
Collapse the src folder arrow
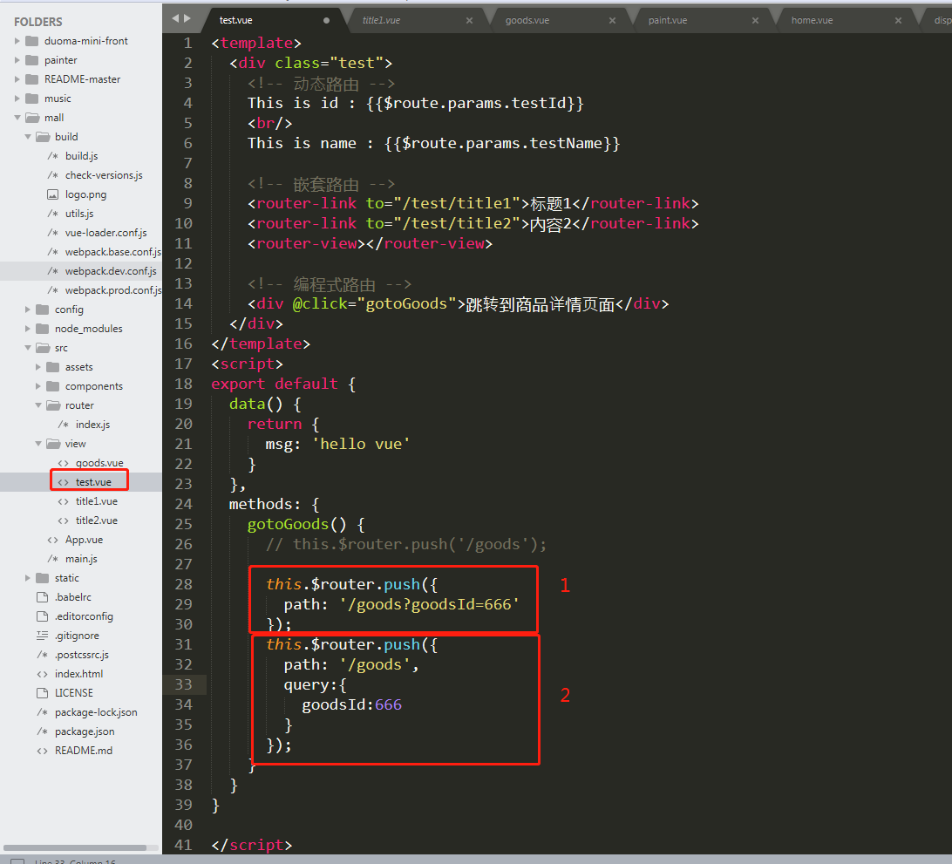(28, 347)
